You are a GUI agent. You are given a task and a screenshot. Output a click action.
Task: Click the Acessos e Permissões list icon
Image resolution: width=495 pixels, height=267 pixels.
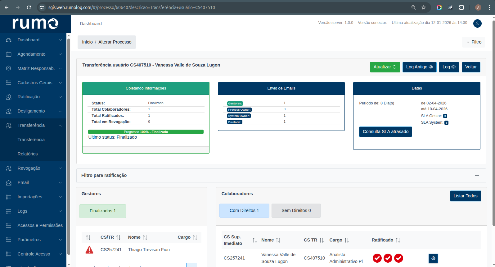pyautogui.click(x=9, y=226)
